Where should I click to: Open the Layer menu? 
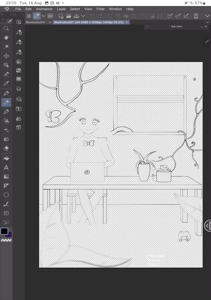coord(61,9)
